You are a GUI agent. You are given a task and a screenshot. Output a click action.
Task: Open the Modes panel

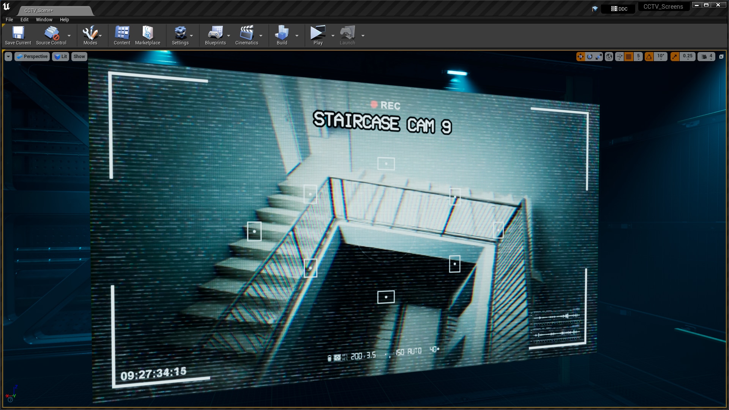[x=90, y=35]
